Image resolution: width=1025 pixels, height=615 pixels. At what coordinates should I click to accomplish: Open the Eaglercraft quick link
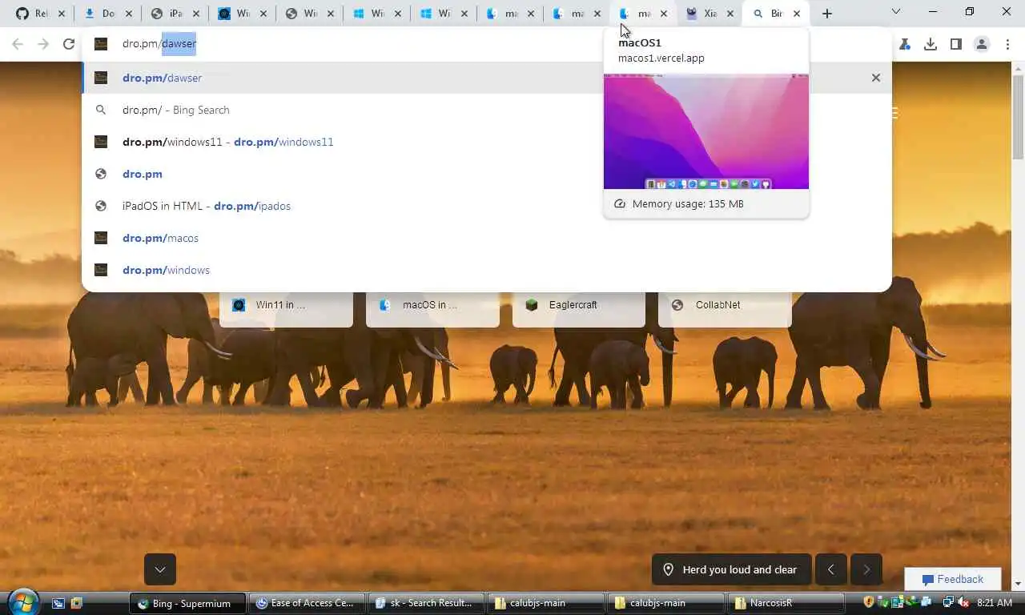tap(579, 305)
